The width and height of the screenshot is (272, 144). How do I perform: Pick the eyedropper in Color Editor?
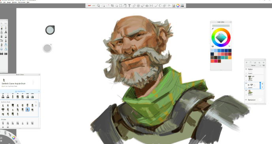213,29
